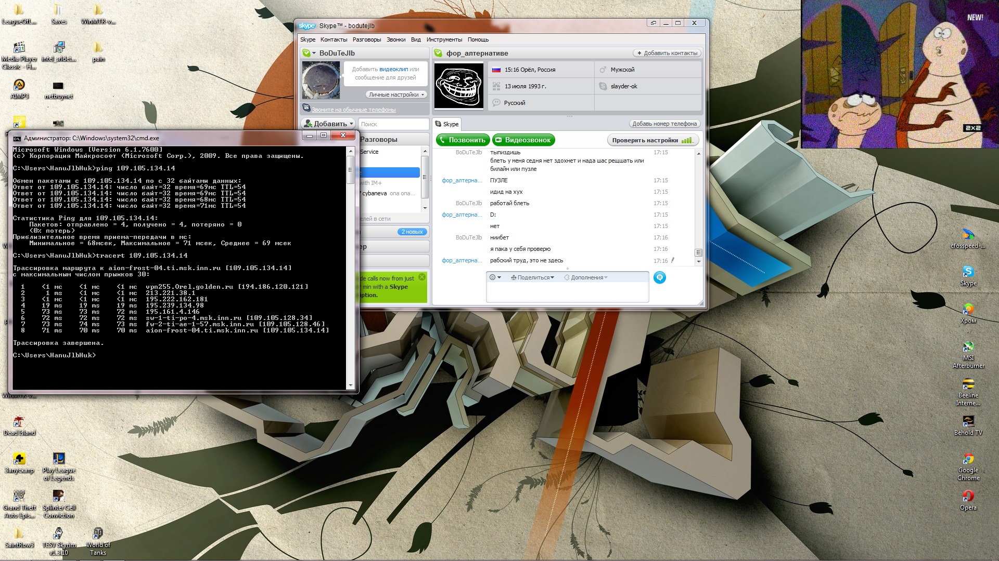
Task: Open the pain folder on desktop
Action: (x=98, y=51)
